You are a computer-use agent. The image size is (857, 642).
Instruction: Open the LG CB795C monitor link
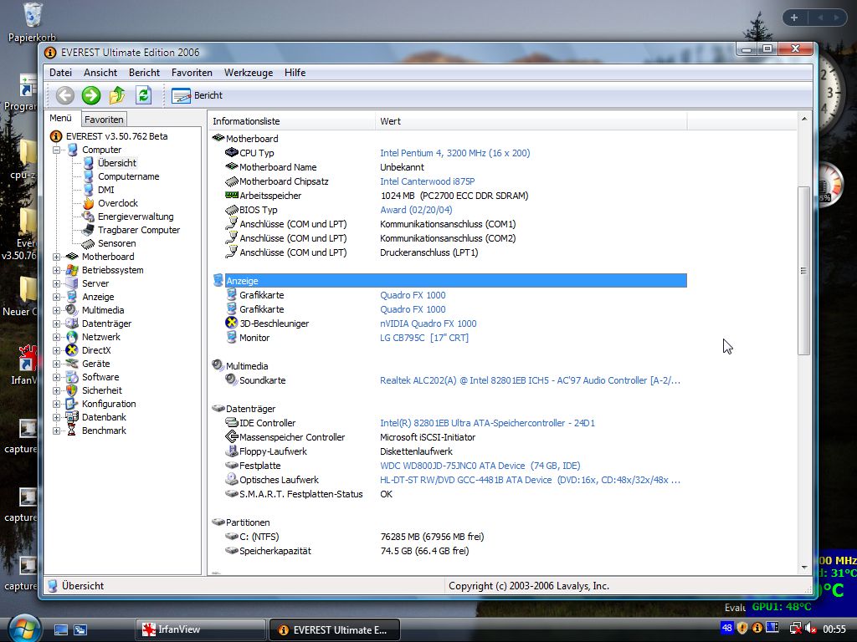point(424,338)
